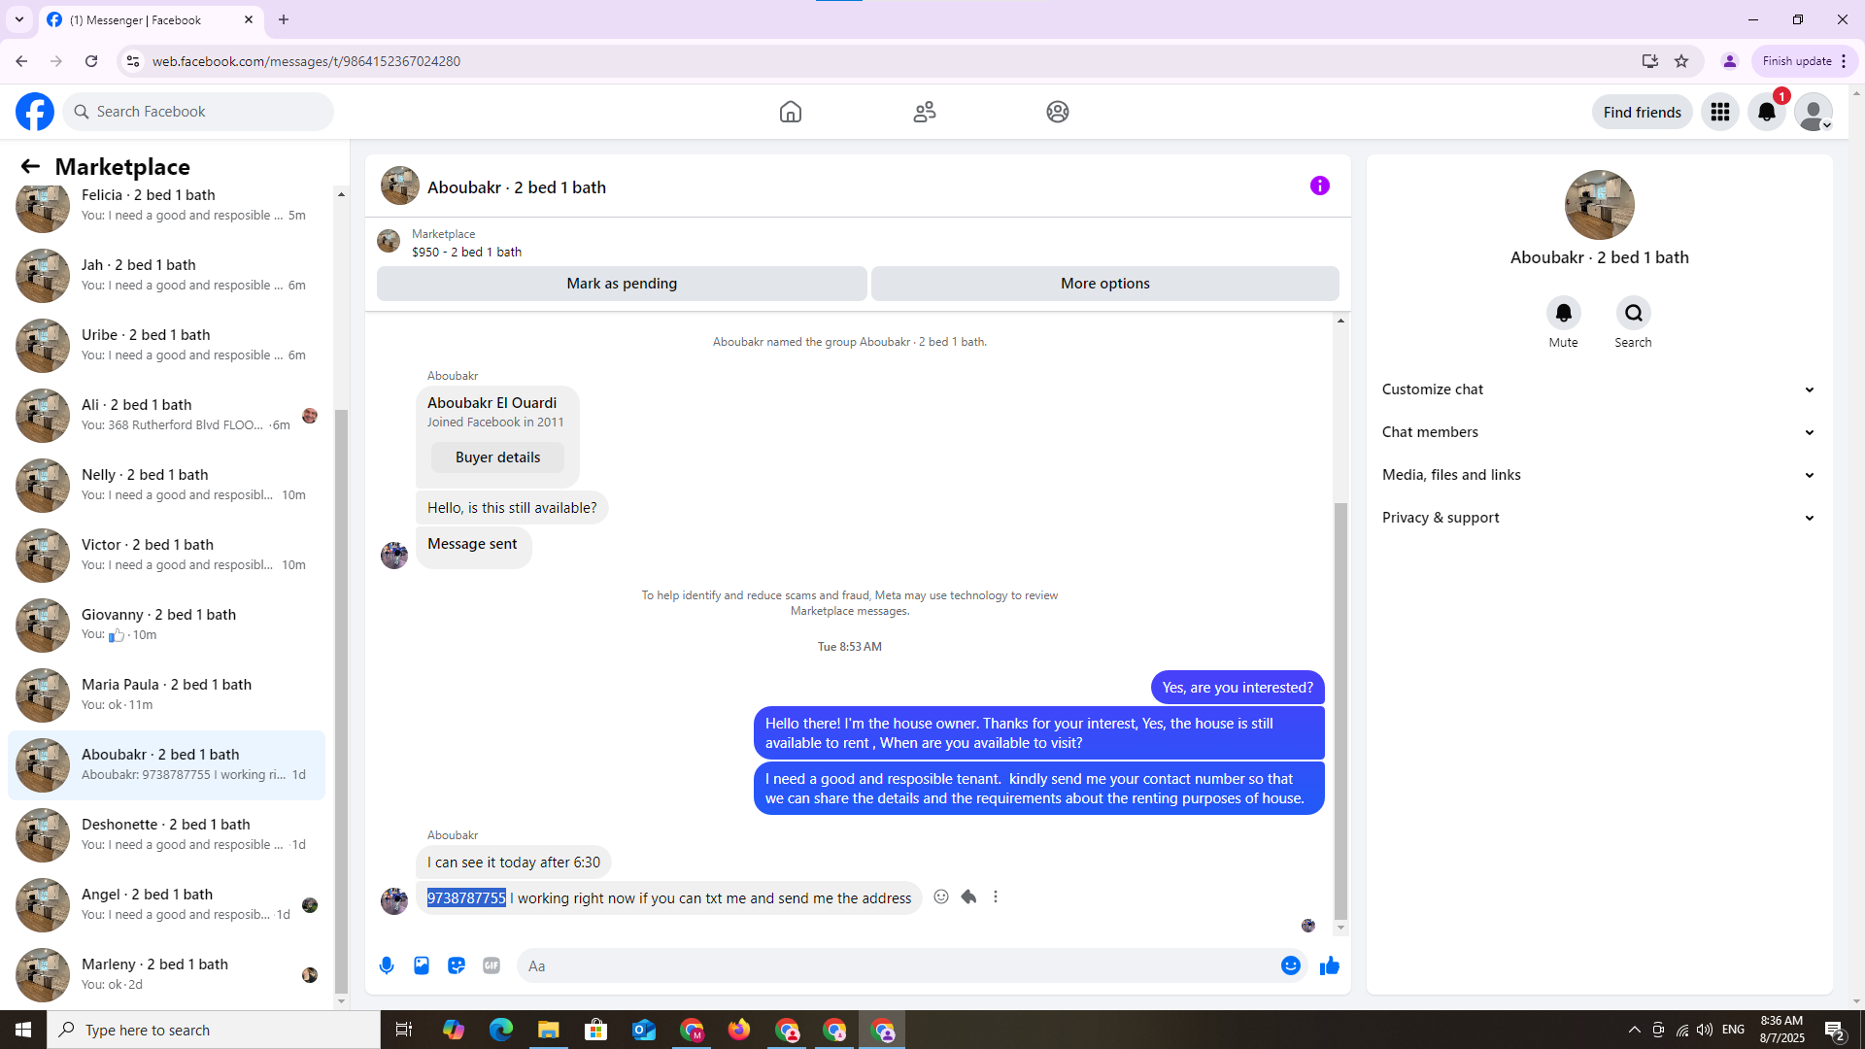Open the Groups icon in top navigation
The width and height of the screenshot is (1865, 1049).
1058,112
